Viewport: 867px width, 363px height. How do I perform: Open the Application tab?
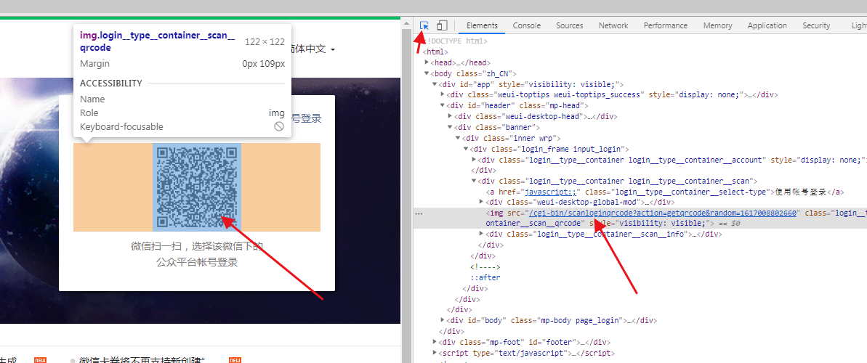click(x=767, y=25)
